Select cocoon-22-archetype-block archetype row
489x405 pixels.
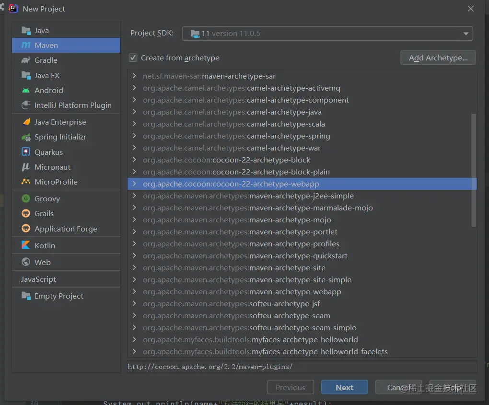pyautogui.click(x=302, y=160)
